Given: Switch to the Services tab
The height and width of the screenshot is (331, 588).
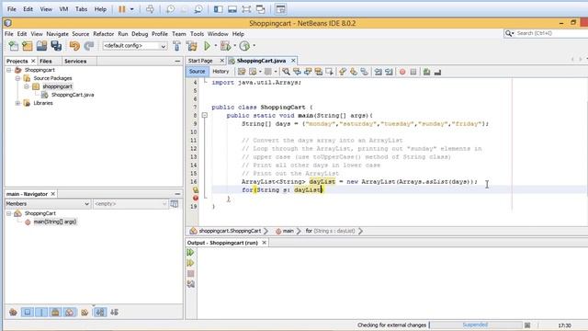Looking at the screenshot, I should point(75,61).
